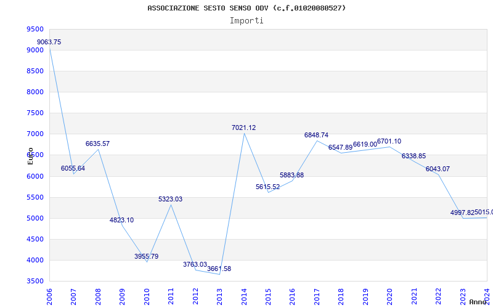This screenshot has height=308, width=493.
Task: Click the x-axis year 2019
Action: coord(365,297)
